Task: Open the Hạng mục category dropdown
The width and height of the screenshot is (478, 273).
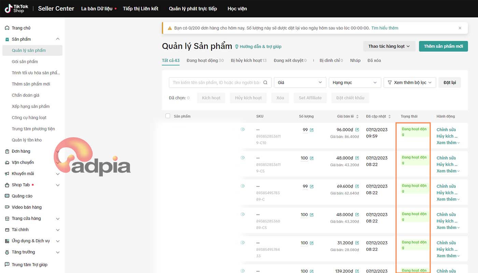Action: tap(355, 83)
